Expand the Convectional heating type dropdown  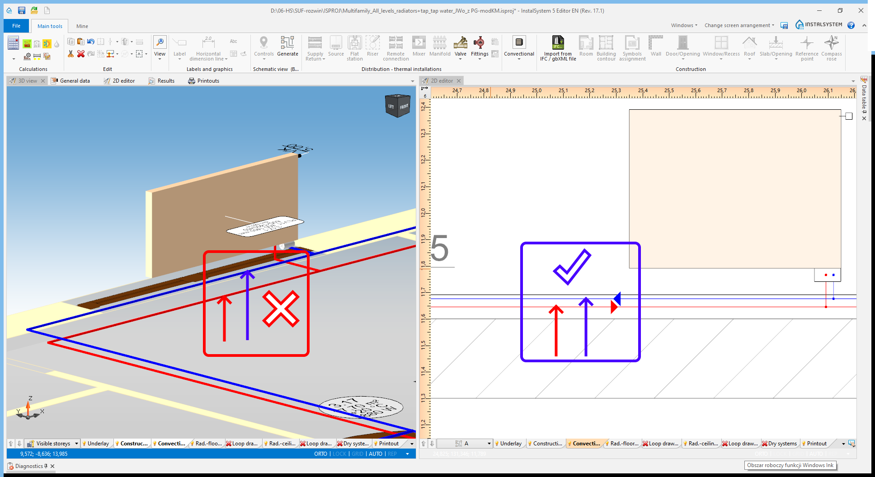pos(519,59)
